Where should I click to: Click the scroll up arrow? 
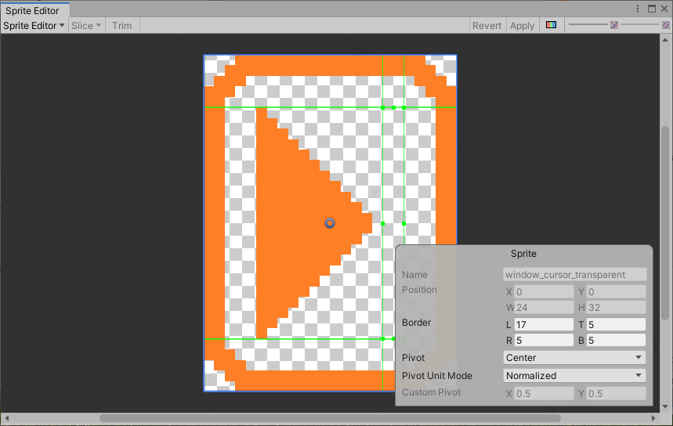coord(665,39)
